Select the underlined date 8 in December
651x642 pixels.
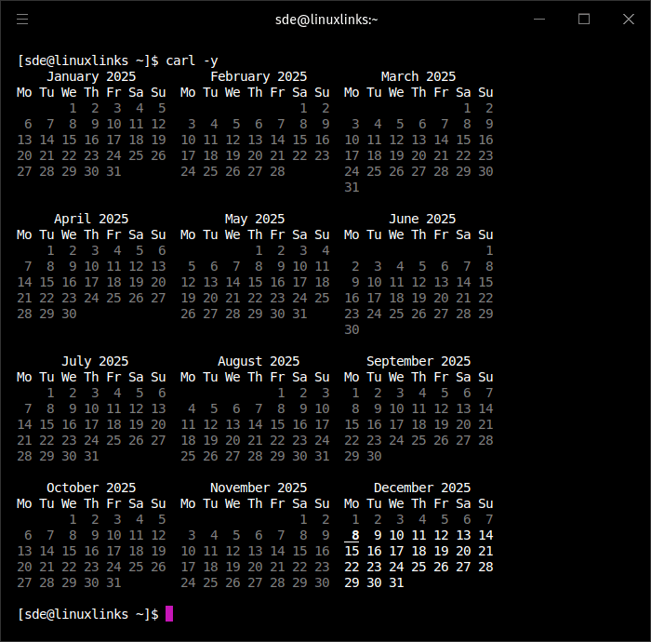[354, 535]
